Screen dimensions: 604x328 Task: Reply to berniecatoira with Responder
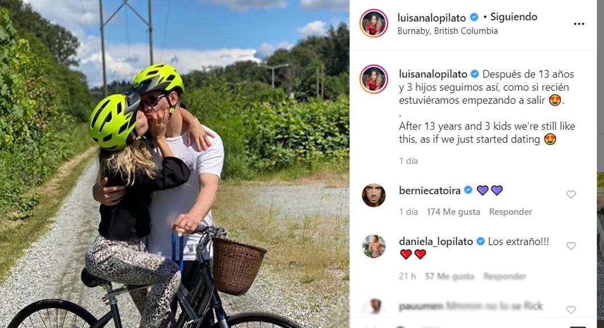coord(511,212)
